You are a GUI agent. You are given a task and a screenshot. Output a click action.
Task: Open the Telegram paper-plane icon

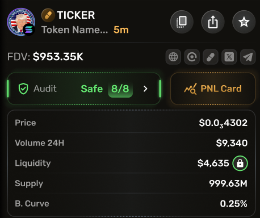tap(248, 57)
